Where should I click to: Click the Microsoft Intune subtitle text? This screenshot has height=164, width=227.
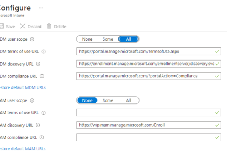click(12, 16)
